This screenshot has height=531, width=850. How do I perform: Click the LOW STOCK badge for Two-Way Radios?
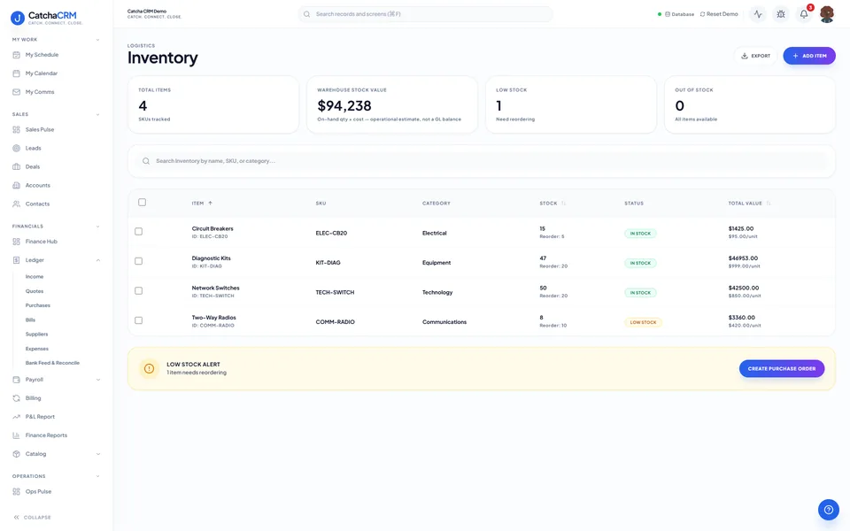pyautogui.click(x=643, y=322)
